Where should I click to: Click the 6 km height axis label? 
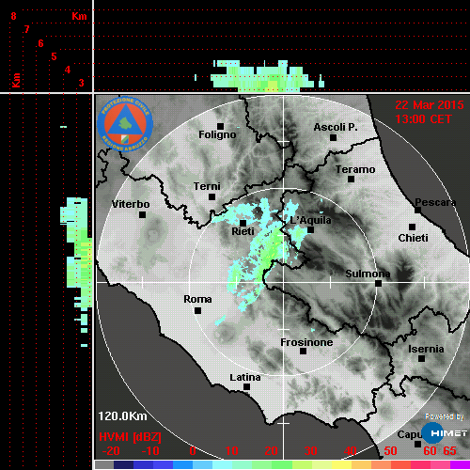(40, 43)
